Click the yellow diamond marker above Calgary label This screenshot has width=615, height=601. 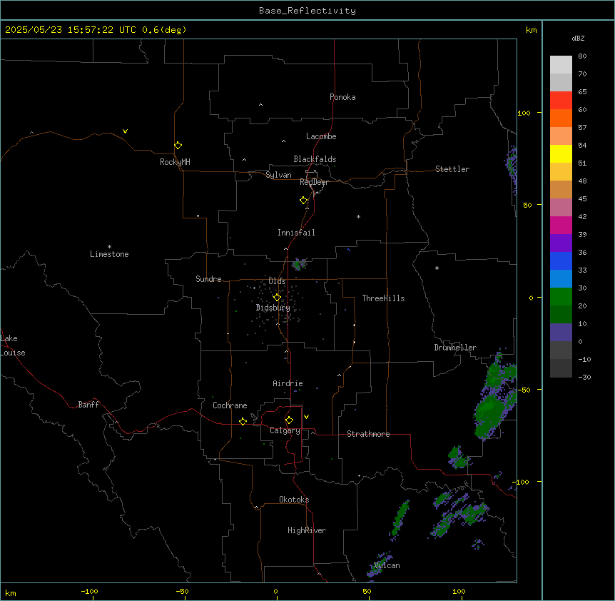289,420
